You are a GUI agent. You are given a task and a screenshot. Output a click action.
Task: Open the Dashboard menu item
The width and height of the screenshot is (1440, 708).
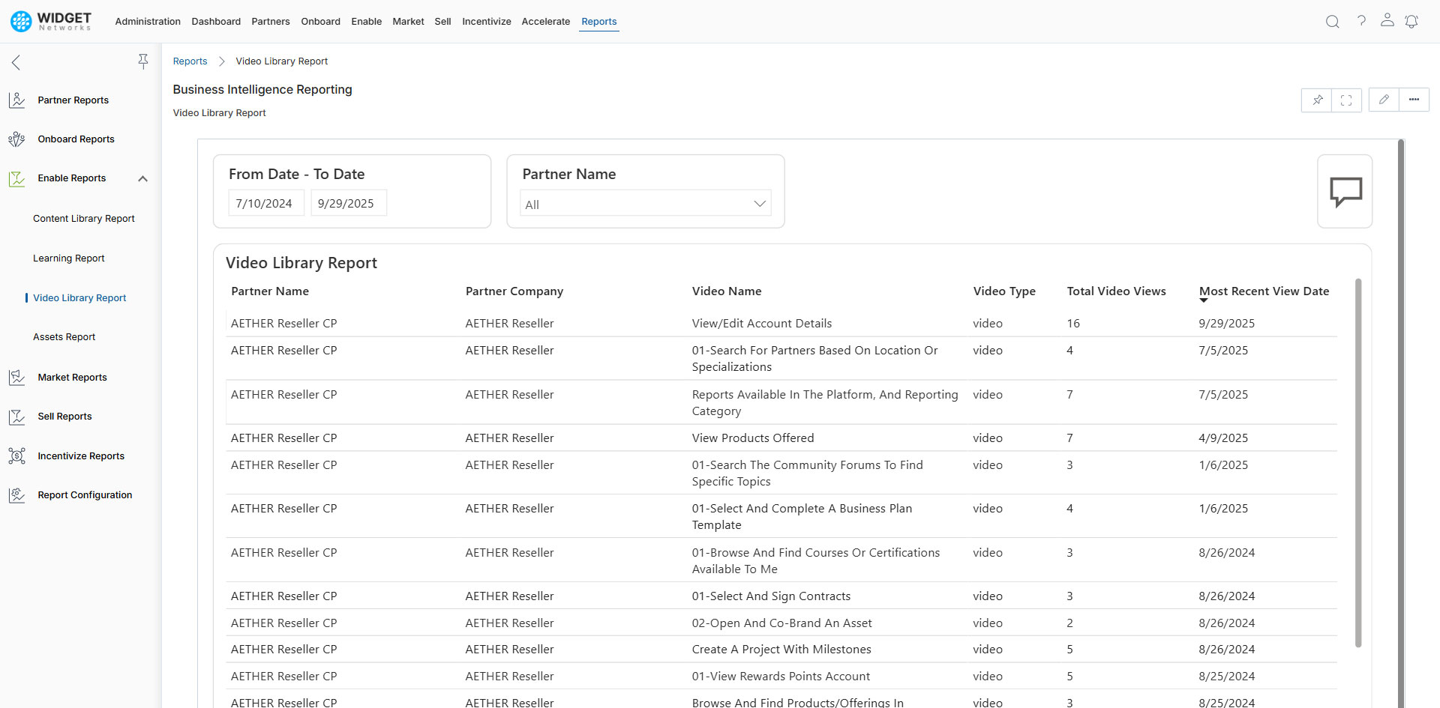pyautogui.click(x=216, y=22)
